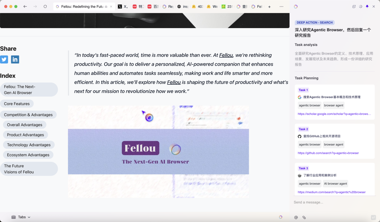Image resolution: width=380 pixels, height=222 pixels.
Task: Click the Task Planning heading
Action: [306, 78]
